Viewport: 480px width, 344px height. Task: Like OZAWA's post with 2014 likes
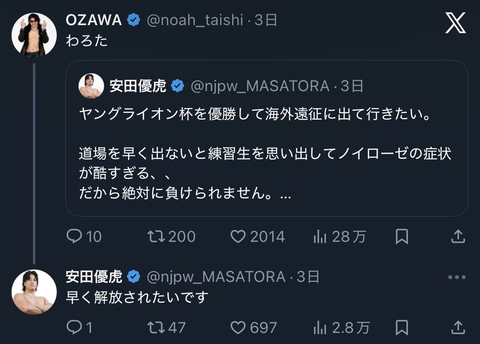[238, 236]
